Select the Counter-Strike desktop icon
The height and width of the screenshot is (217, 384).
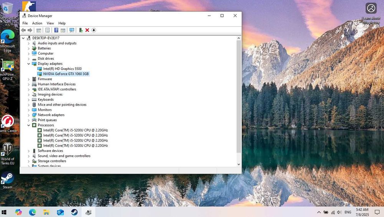coord(29,6)
